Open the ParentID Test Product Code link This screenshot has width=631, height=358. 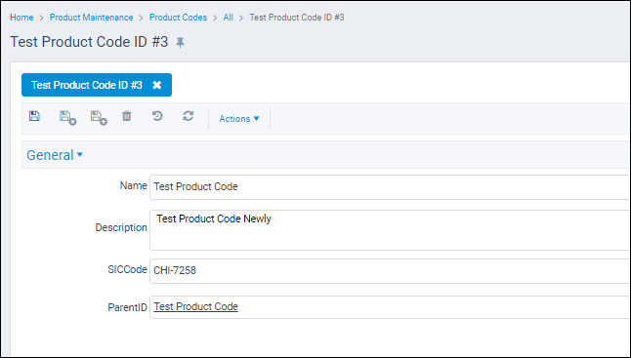pyautogui.click(x=196, y=306)
